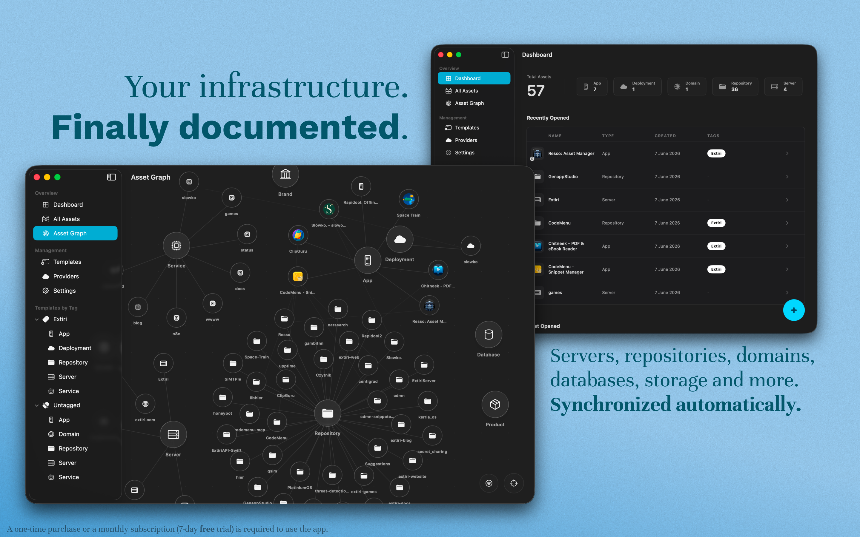
Task: Open the Resso: Asset Manager row chevron
Action: coord(787,153)
